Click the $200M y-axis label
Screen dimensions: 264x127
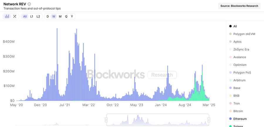tap(9, 71)
